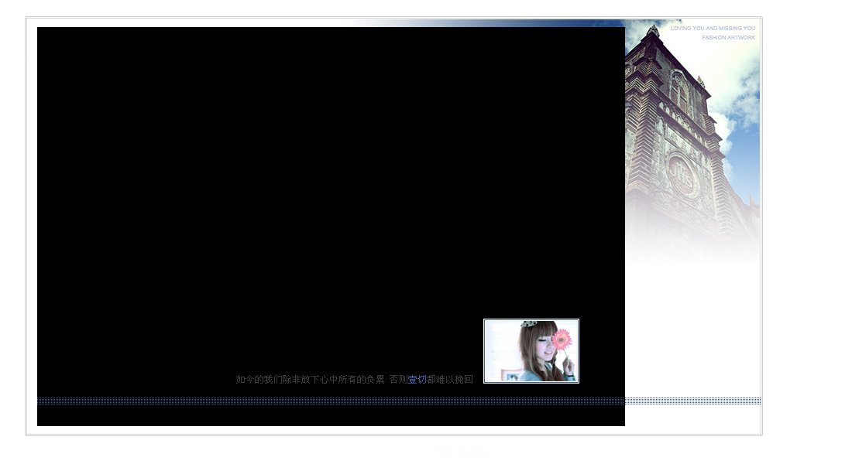The height and width of the screenshot is (464, 852).
Task: Click the dotted strip inside the black panel
Action: [331, 401]
